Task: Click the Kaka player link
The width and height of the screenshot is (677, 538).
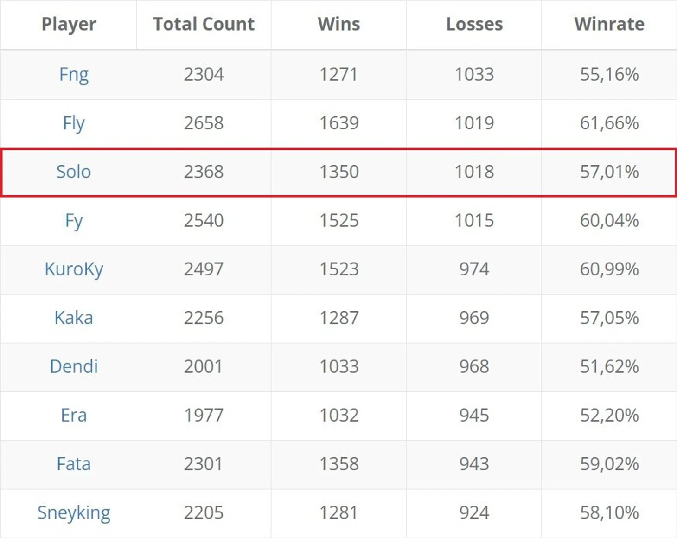Action: [x=74, y=318]
